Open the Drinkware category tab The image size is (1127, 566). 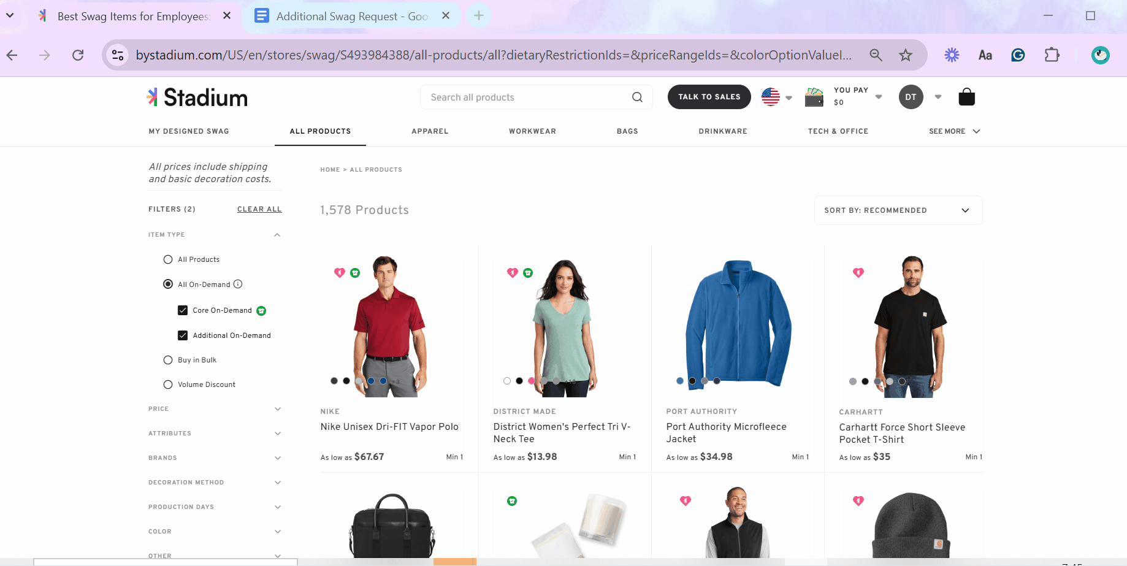(x=723, y=131)
